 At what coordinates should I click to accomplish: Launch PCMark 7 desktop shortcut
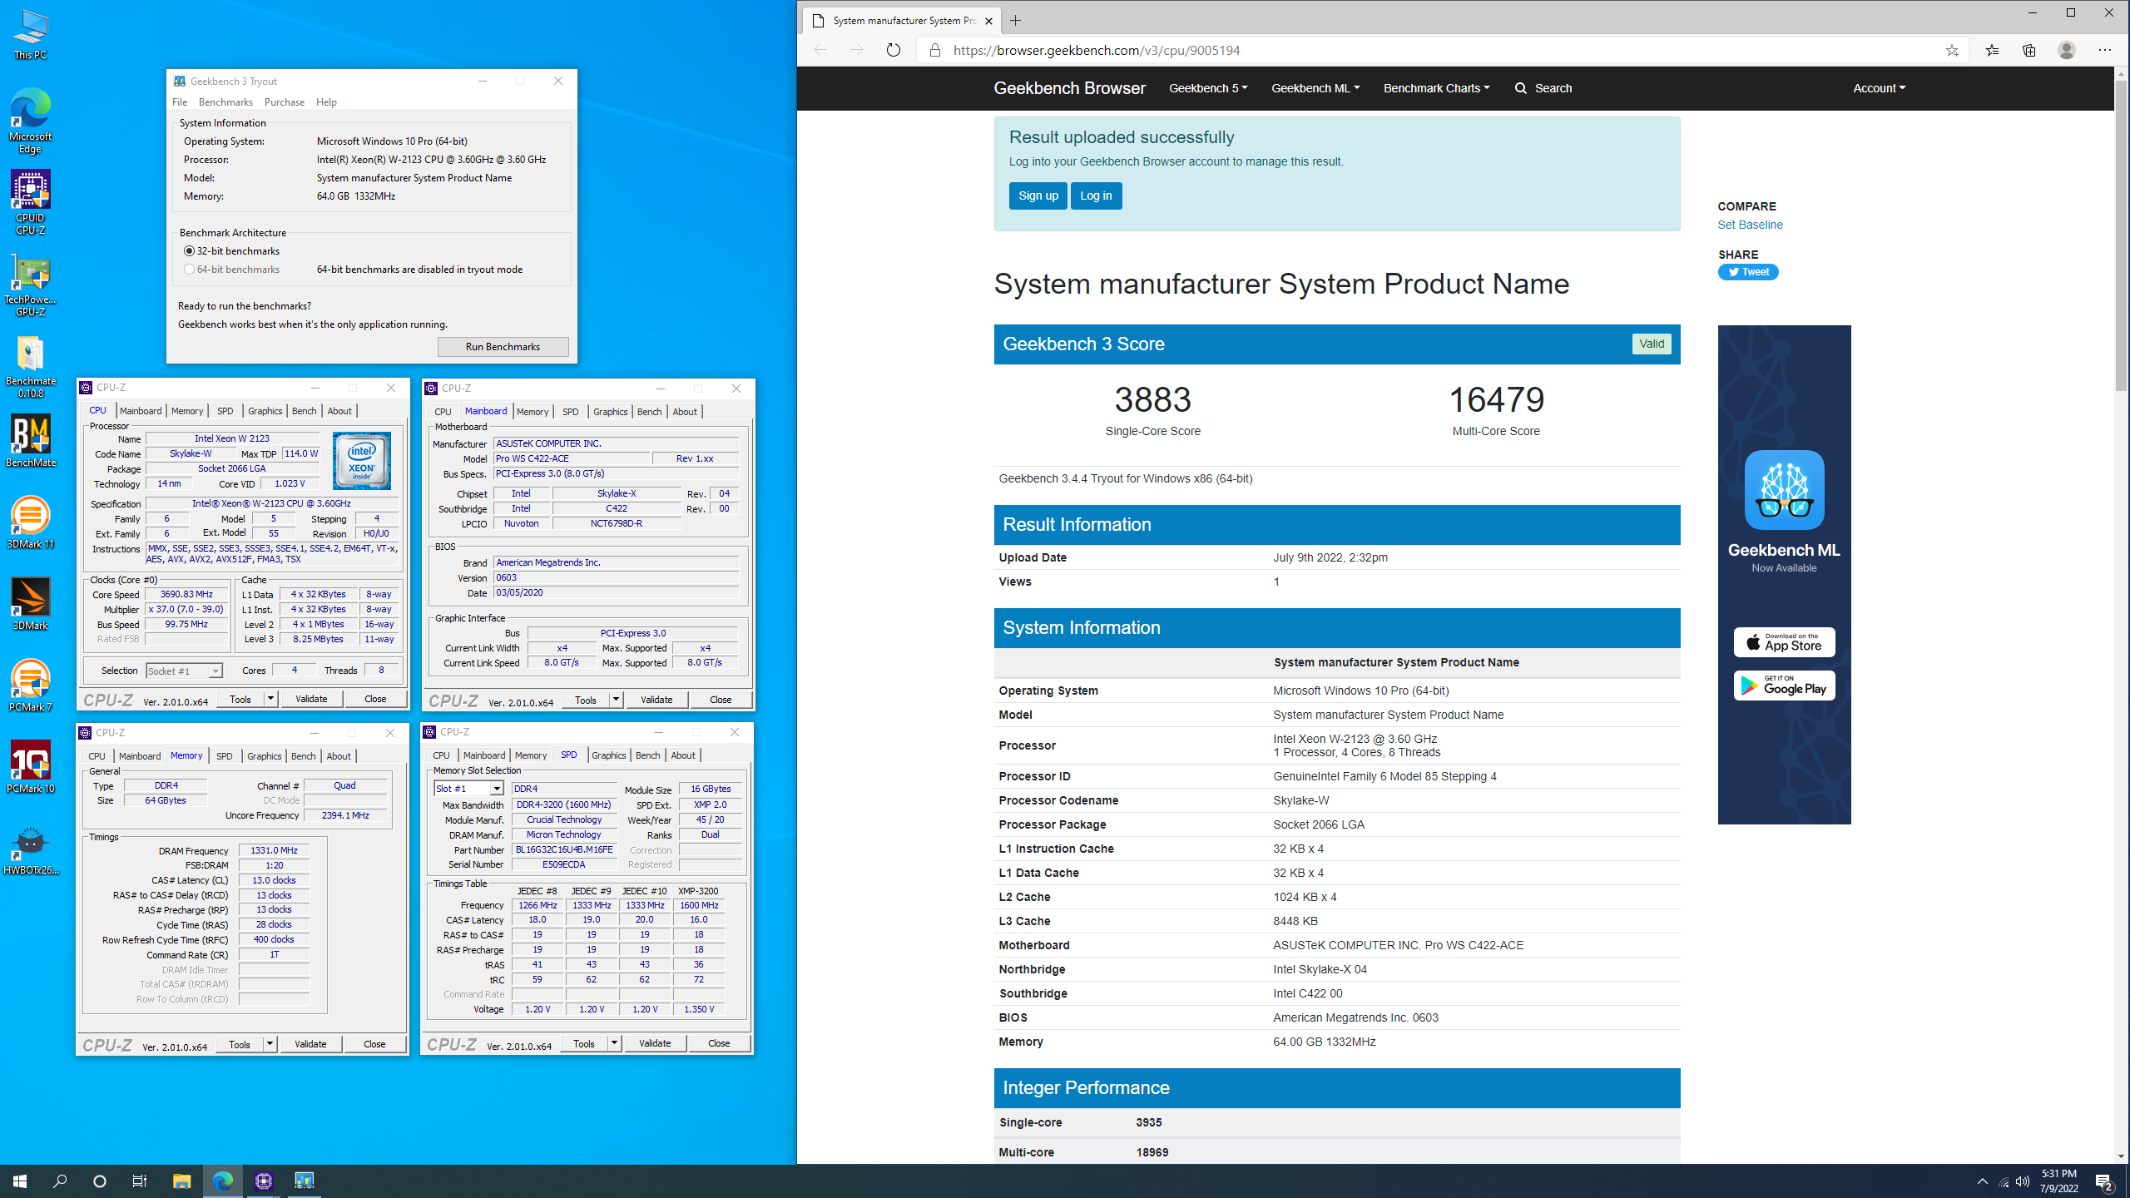[x=30, y=686]
